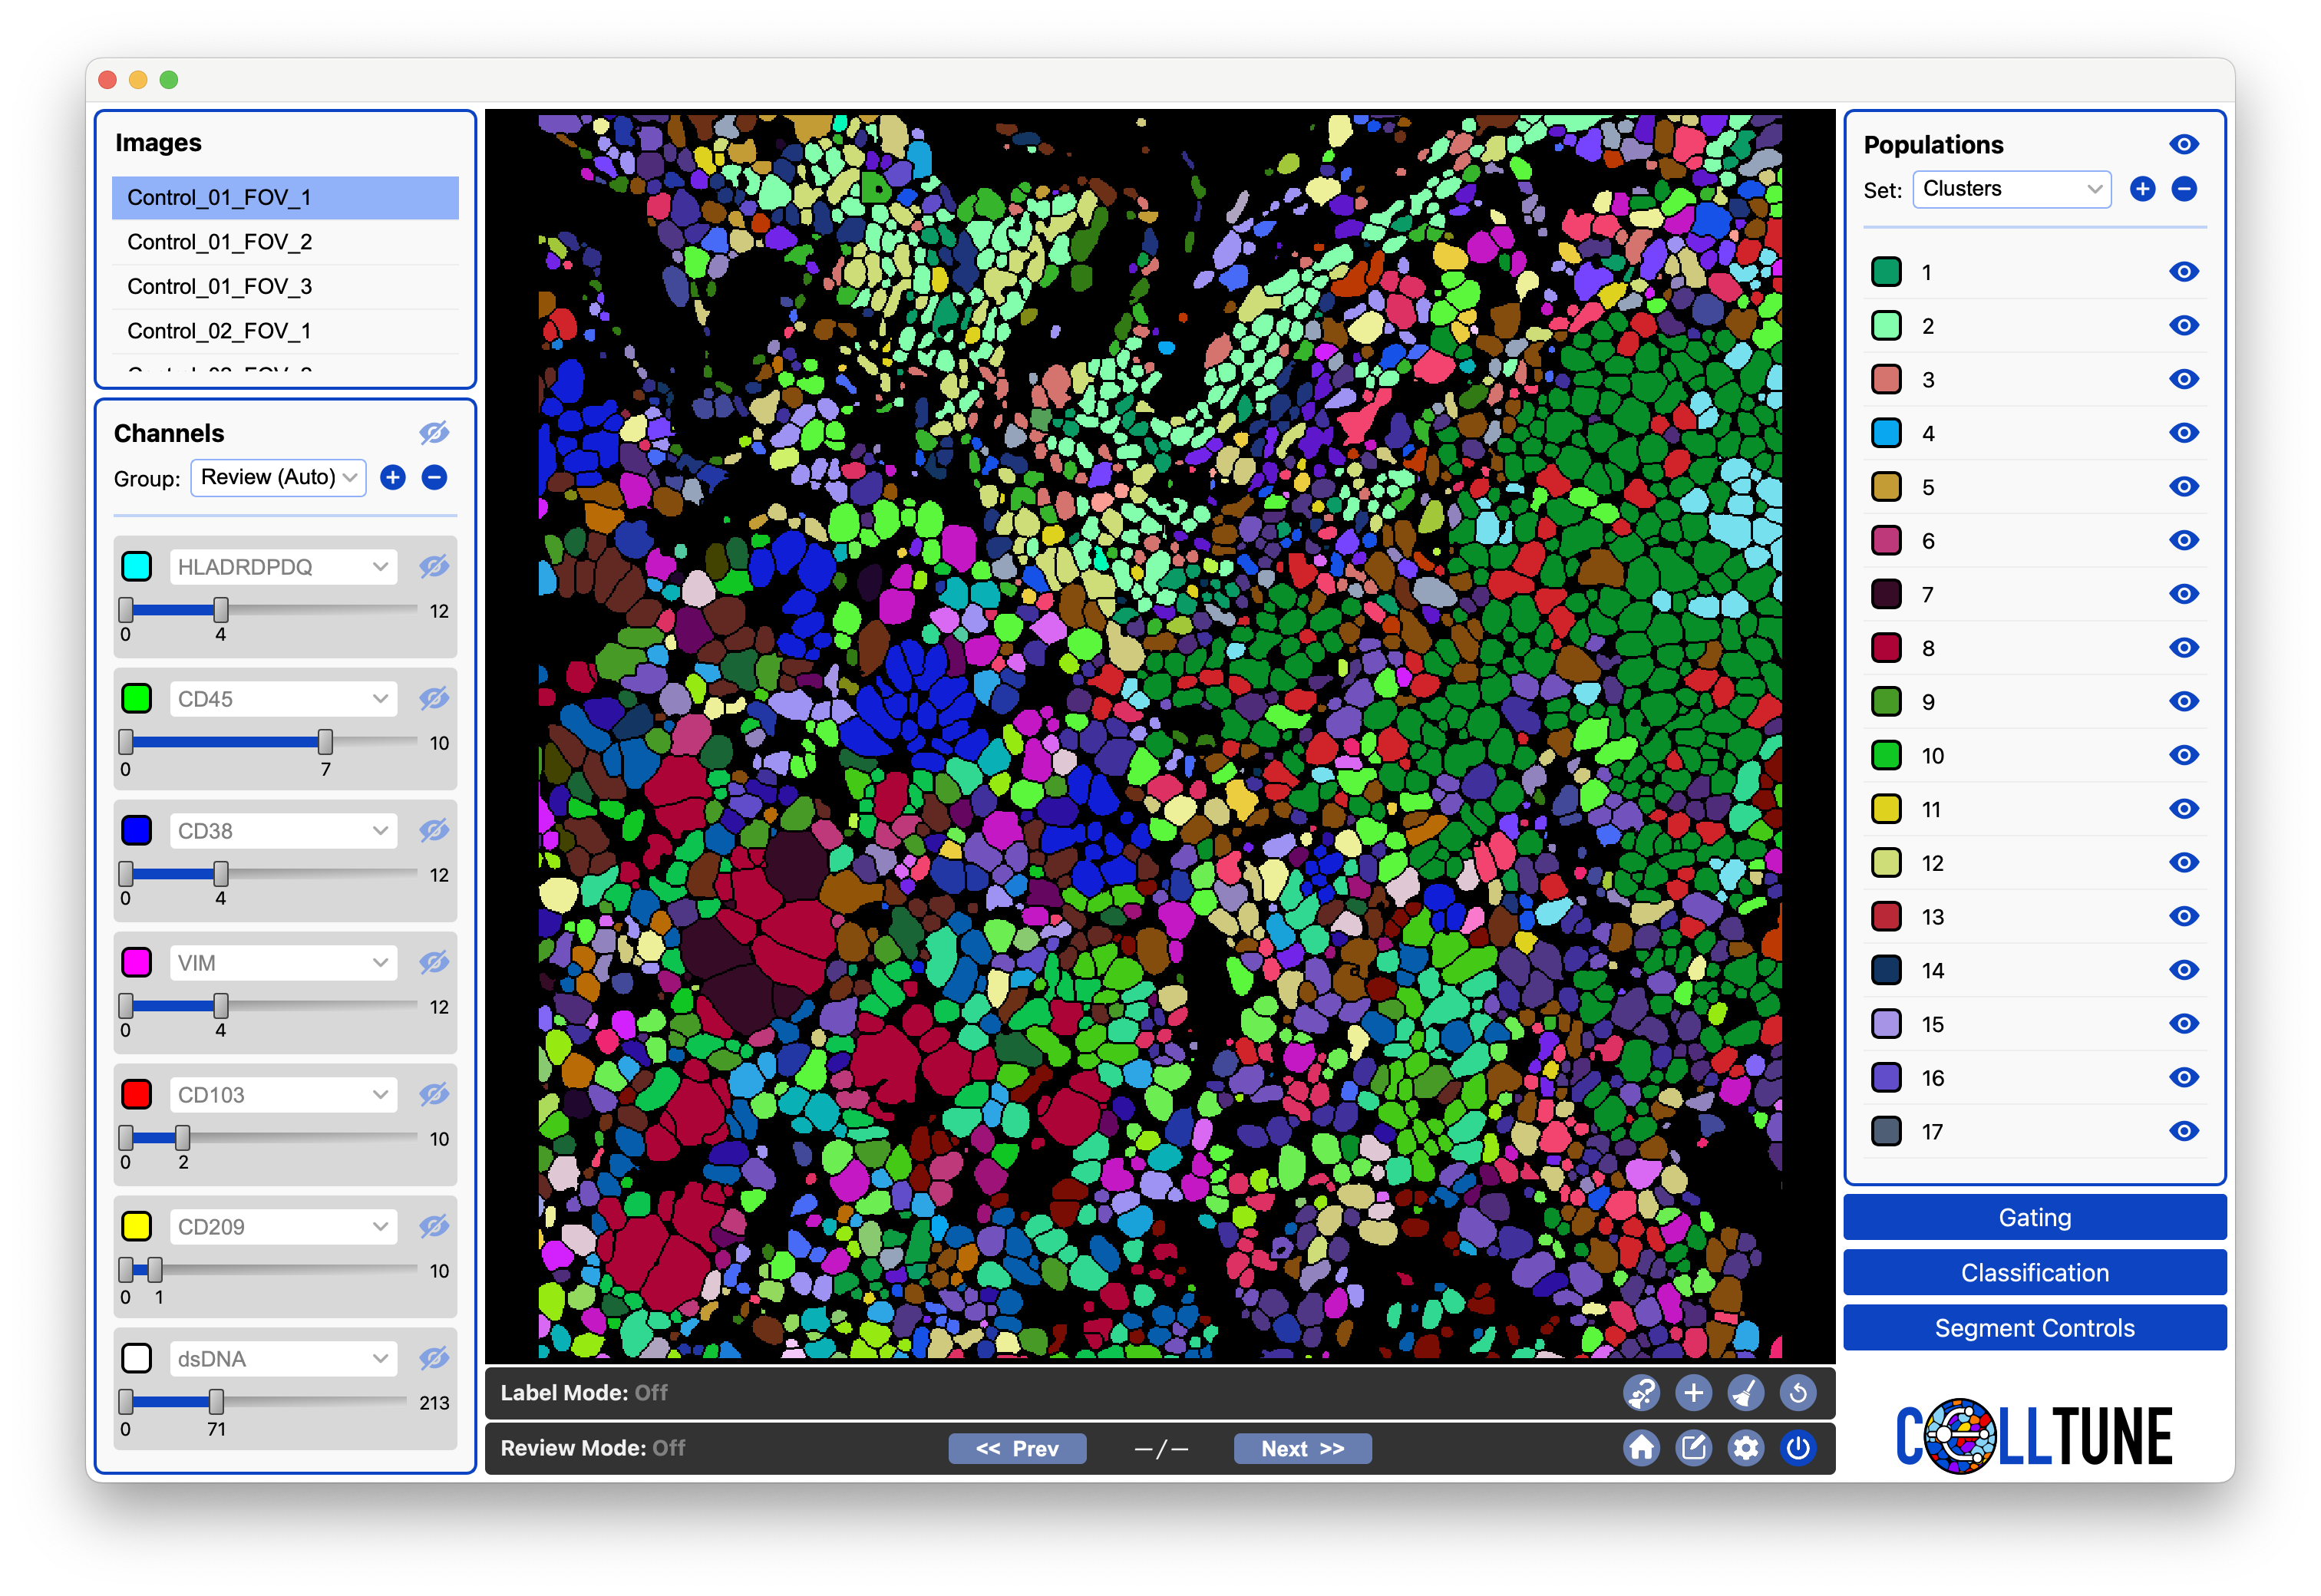Select image Control_02_FOV_1
Viewport: 2321px width, 1596px height.
[219, 330]
